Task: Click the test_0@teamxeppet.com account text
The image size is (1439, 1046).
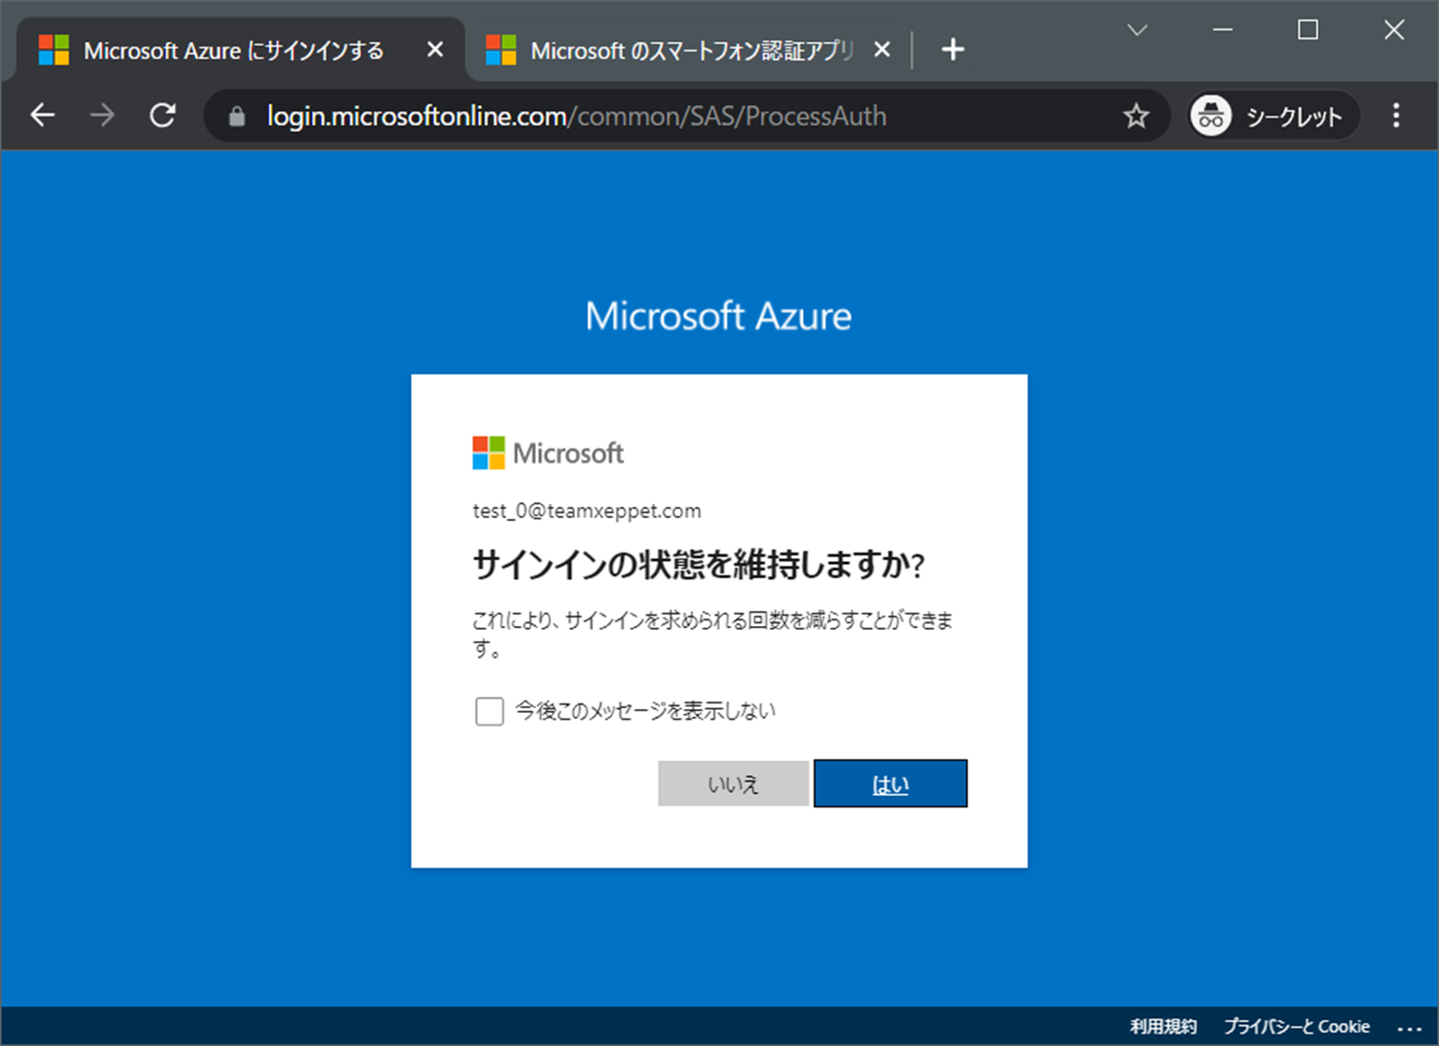Action: [586, 511]
